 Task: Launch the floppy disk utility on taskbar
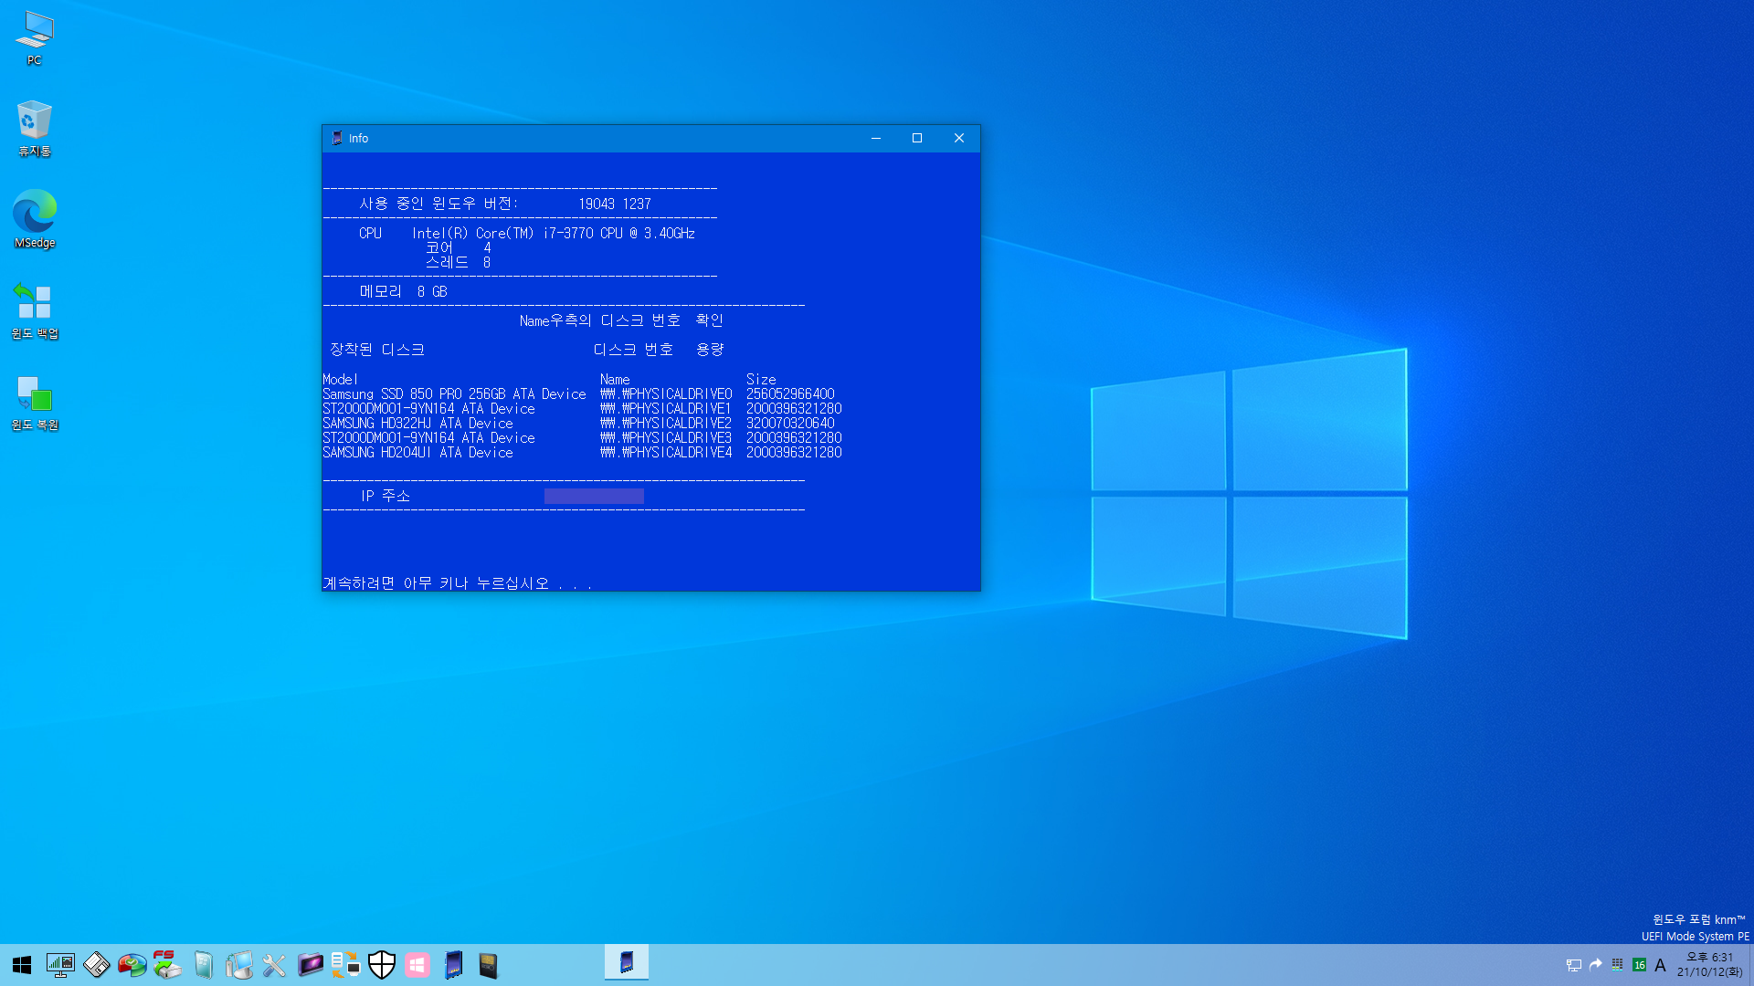(x=96, y=965)
